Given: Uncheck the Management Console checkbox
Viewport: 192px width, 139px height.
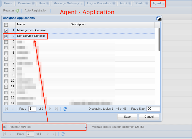Looking at the screenshot, I should click(6, 31).
